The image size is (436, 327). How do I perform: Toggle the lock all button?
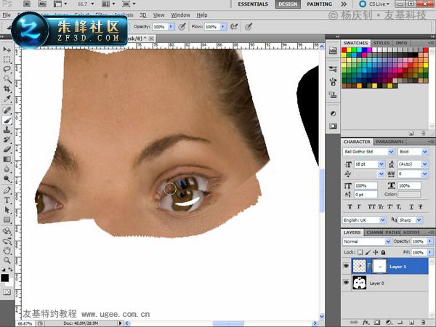[383, 252]
